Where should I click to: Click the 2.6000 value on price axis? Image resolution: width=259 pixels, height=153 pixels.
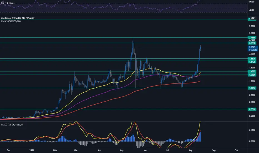[252, 33]
